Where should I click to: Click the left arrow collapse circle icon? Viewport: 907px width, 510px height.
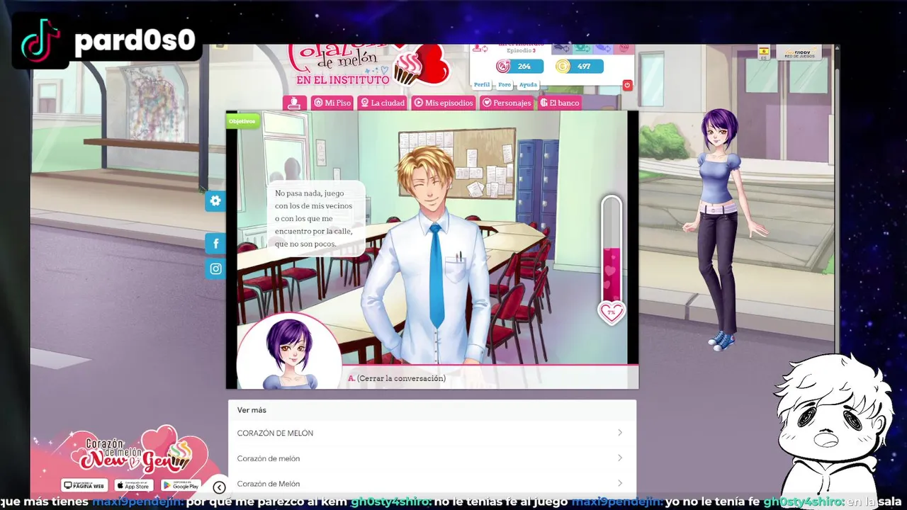point(219,487)
